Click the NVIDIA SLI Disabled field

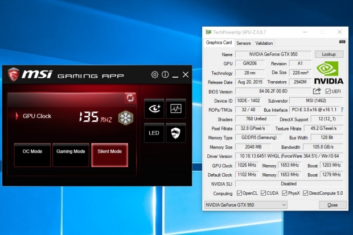pos(289,183)
